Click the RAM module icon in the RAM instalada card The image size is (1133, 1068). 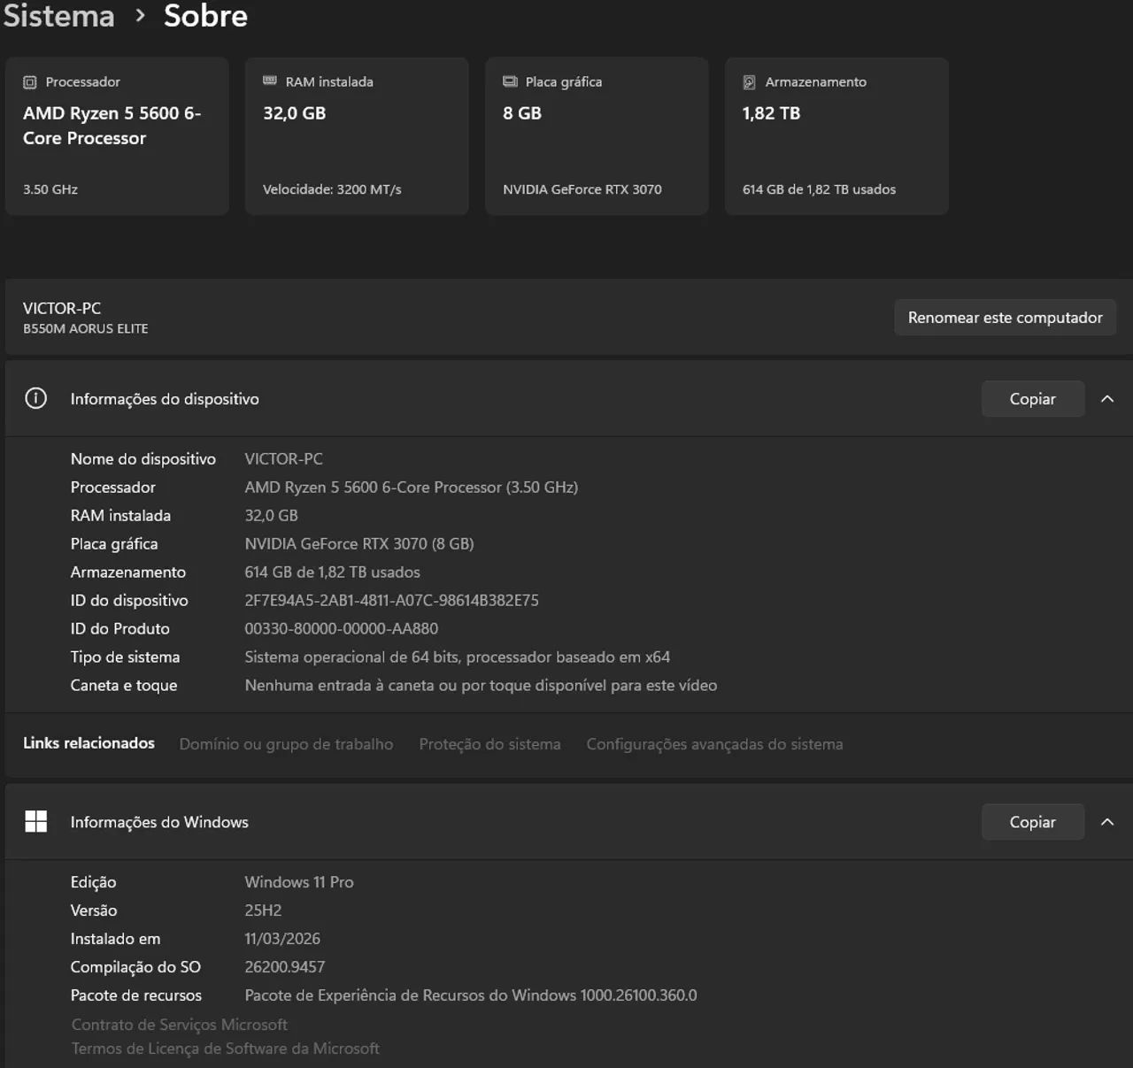[270, 81]
